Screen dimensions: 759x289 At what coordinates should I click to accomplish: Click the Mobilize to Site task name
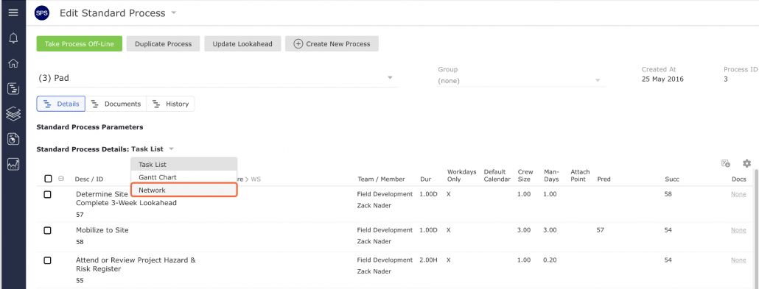click(102, 230)
